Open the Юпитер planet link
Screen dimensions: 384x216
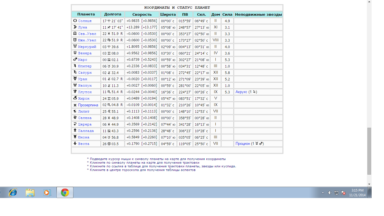point(85,66)
